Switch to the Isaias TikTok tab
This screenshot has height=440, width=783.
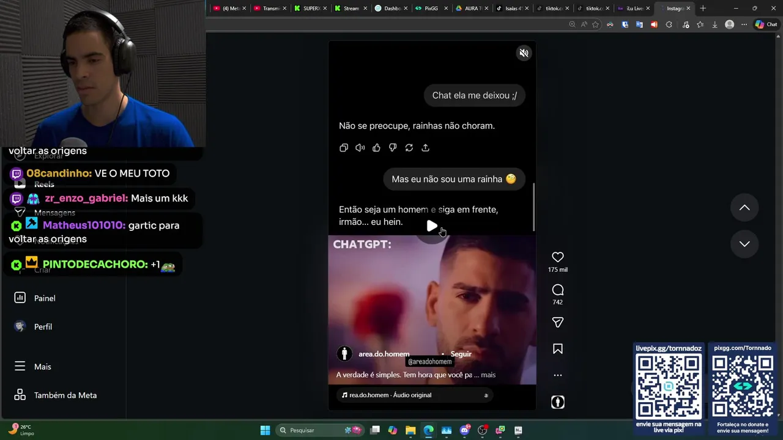click(512, 8)
